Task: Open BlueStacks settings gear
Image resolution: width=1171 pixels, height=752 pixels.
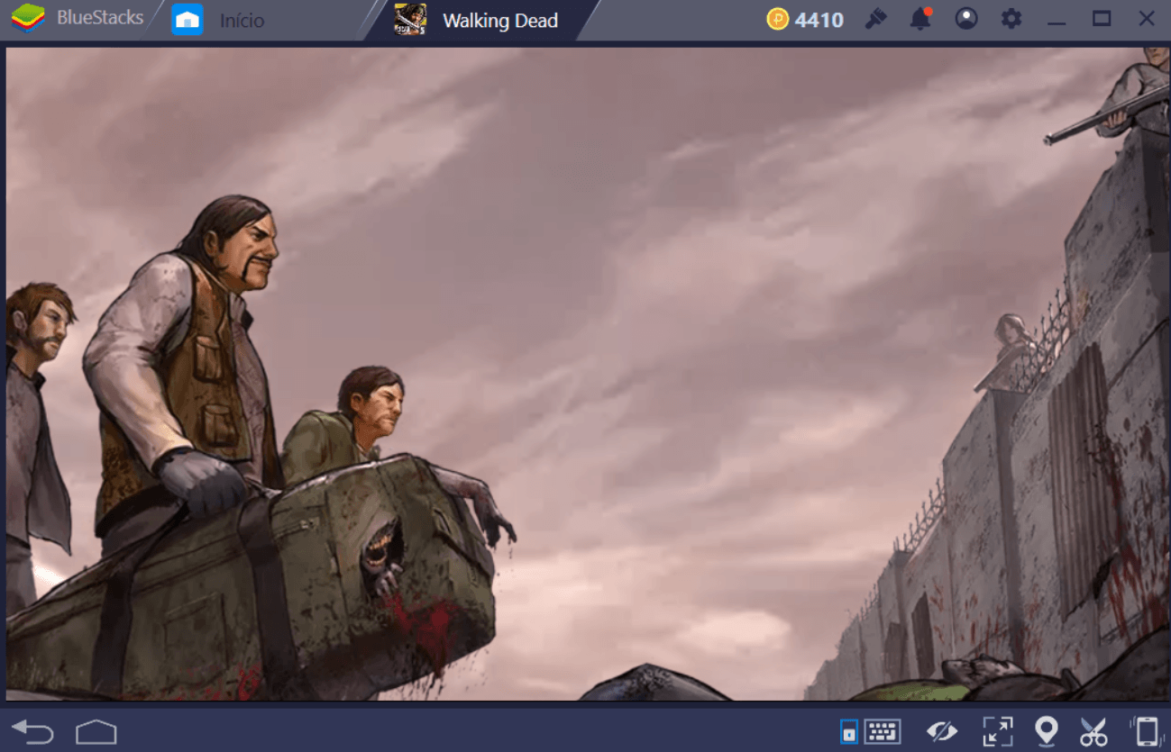Action: (x=1011, y=19)
